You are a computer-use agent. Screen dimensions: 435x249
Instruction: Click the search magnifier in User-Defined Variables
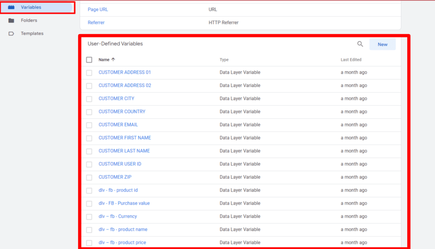(x=360, y=44)
